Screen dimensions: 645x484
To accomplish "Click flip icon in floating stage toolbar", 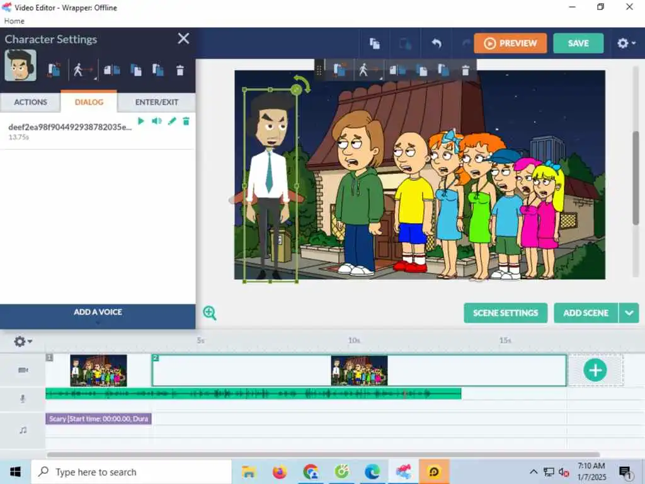I will [397, 71].
